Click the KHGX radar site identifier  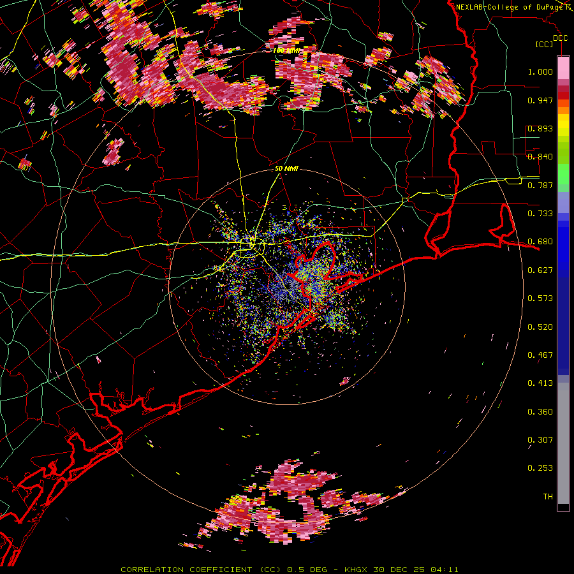point(357,570)
